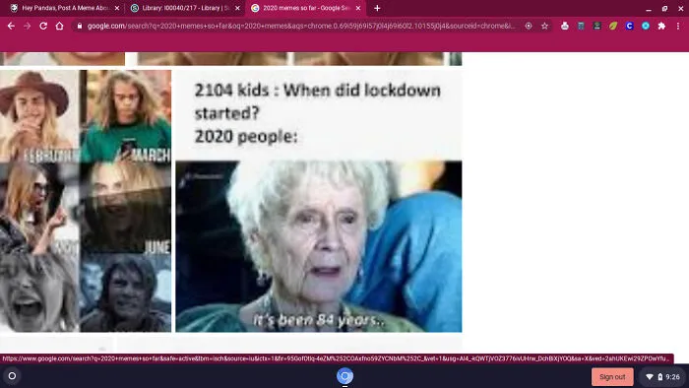This screenshot has width=689, height=388.
Task: Bookmark this page with the star
Action: pos(545,26)
